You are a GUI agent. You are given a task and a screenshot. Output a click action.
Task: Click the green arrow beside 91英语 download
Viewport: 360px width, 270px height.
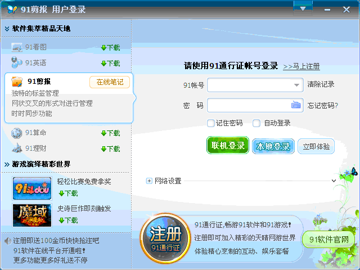tap(103, 64)
